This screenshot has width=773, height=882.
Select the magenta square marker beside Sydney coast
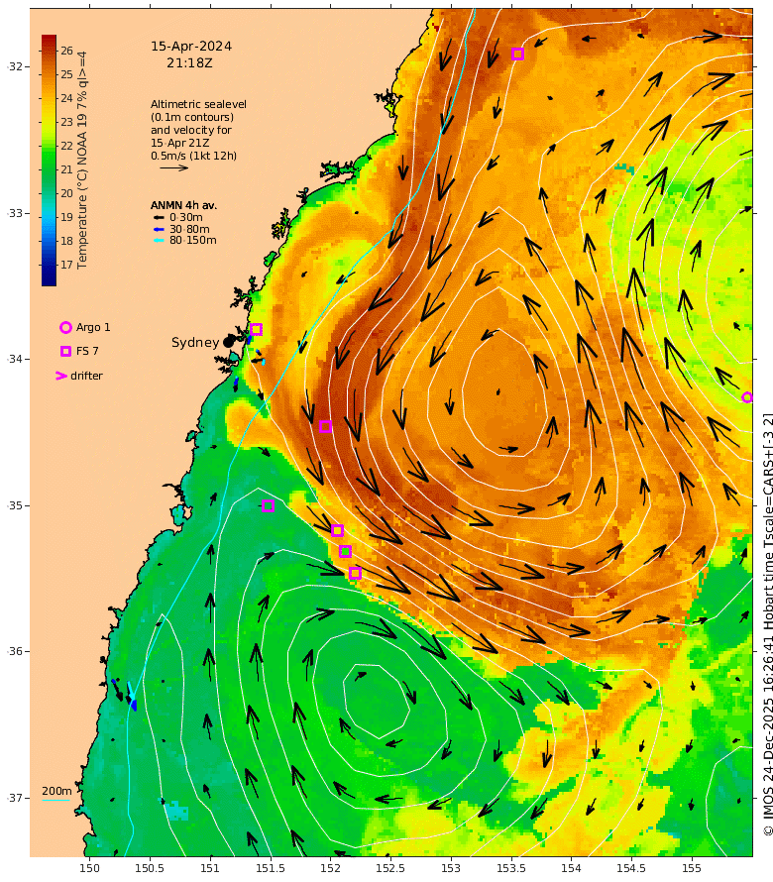(x=256, y=329)
